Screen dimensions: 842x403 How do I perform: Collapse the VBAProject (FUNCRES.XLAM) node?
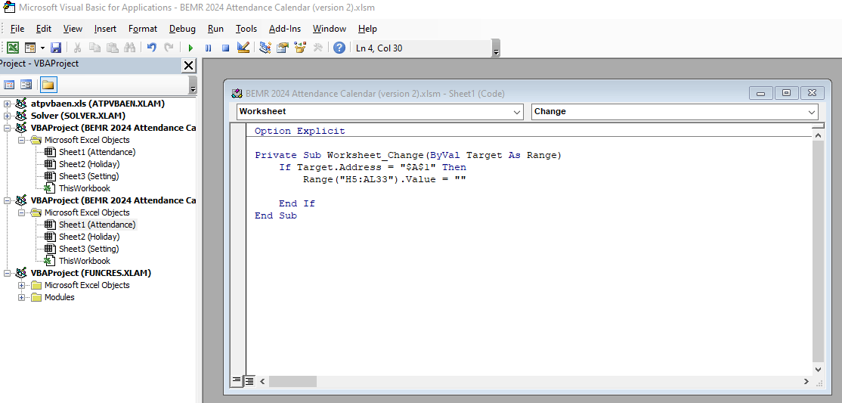coord(7,273)
